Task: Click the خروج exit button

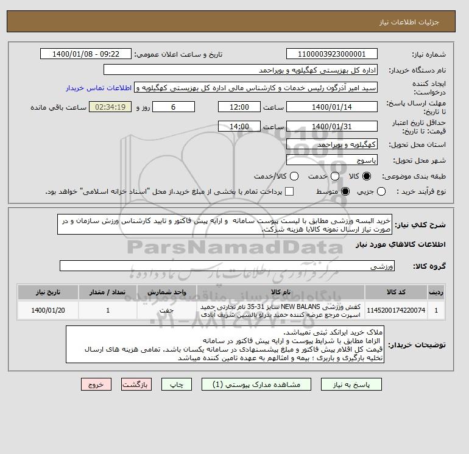Action: tap(96, 385)
